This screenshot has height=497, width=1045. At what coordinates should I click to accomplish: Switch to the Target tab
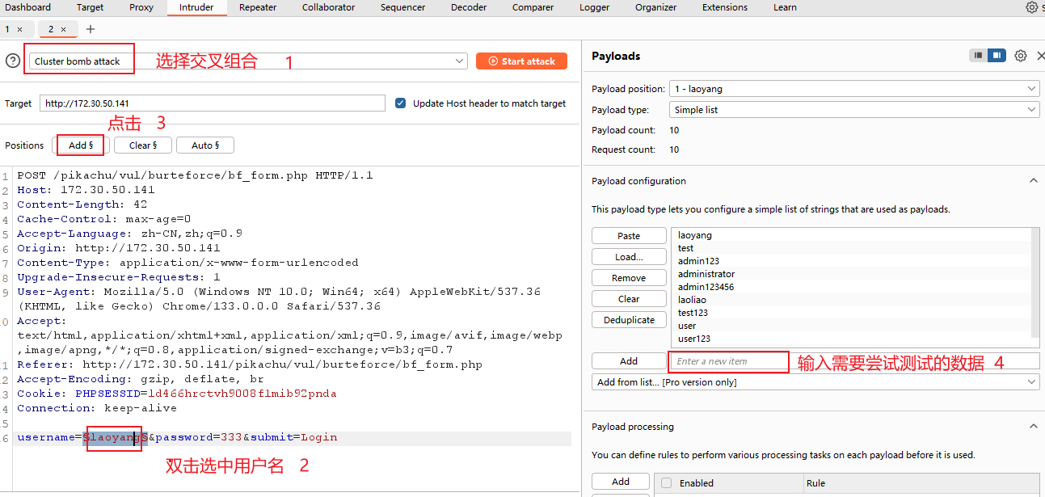point(90,7)
